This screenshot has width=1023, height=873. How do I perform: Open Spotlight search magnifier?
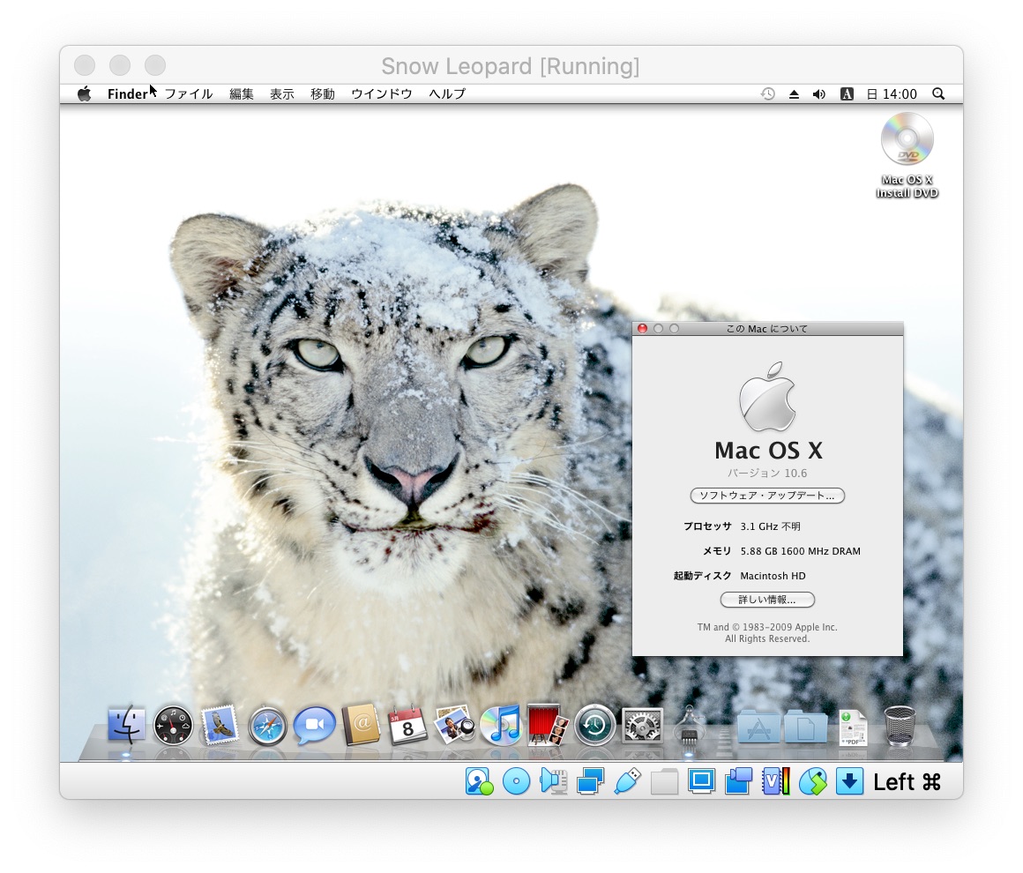[939, 94]
